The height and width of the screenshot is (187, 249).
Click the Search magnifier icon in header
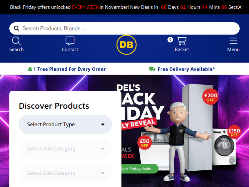[x=16, y=41]
